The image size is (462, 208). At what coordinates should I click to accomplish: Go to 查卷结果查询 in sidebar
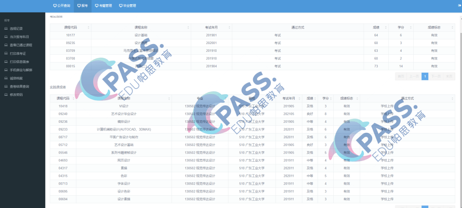coord(19,86)
